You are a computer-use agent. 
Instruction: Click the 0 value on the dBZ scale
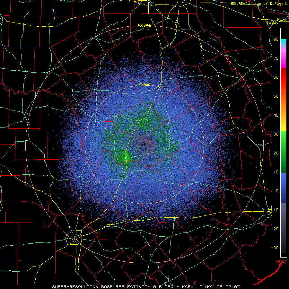click(x=277, y=191)
